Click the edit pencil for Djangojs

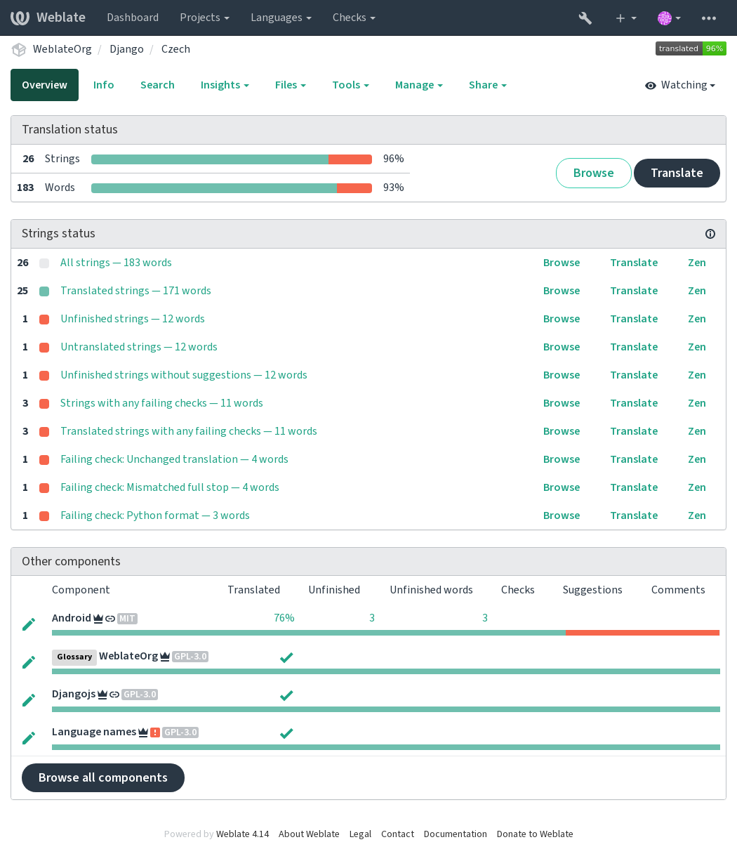(x=29, y=700)
